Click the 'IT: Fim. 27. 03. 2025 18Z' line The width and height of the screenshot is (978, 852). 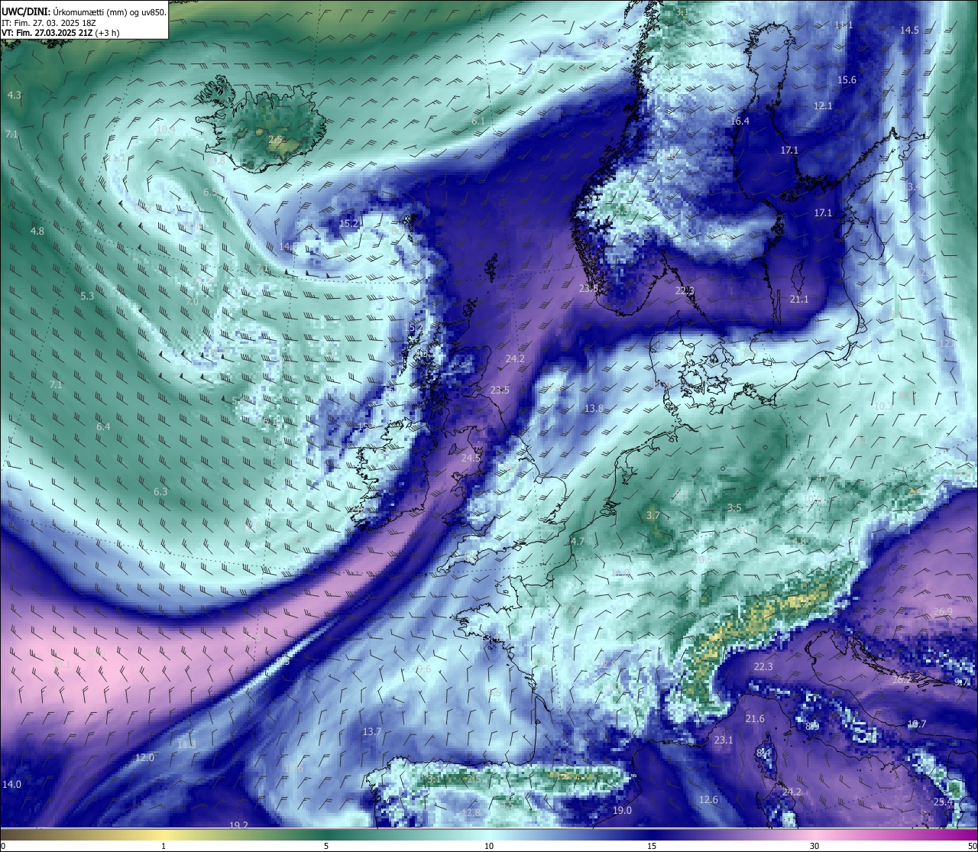[49, 23]
